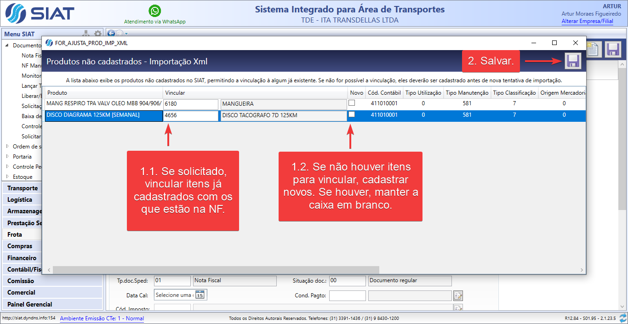
Task: Save the product linking dialog
Action: 573,61
